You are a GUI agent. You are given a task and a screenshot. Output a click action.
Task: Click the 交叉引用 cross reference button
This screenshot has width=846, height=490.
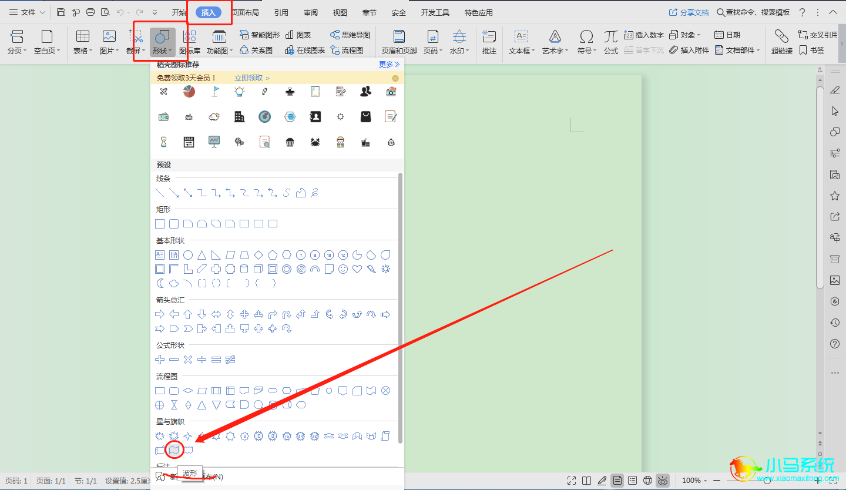click(x=818, y=35)
